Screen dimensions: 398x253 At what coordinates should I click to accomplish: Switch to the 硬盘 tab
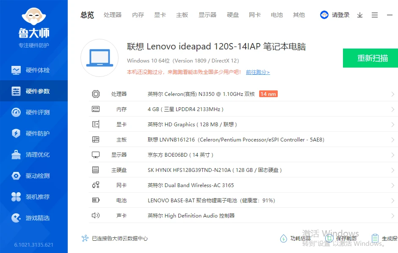click(233, 15)
